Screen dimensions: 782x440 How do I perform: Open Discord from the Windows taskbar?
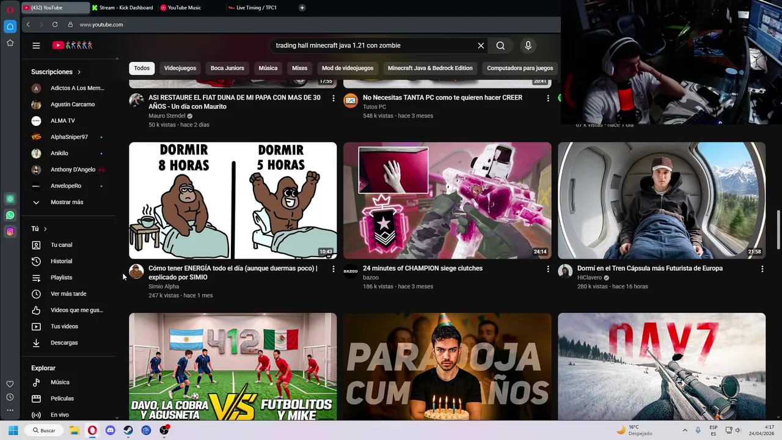tap(110, 430)
